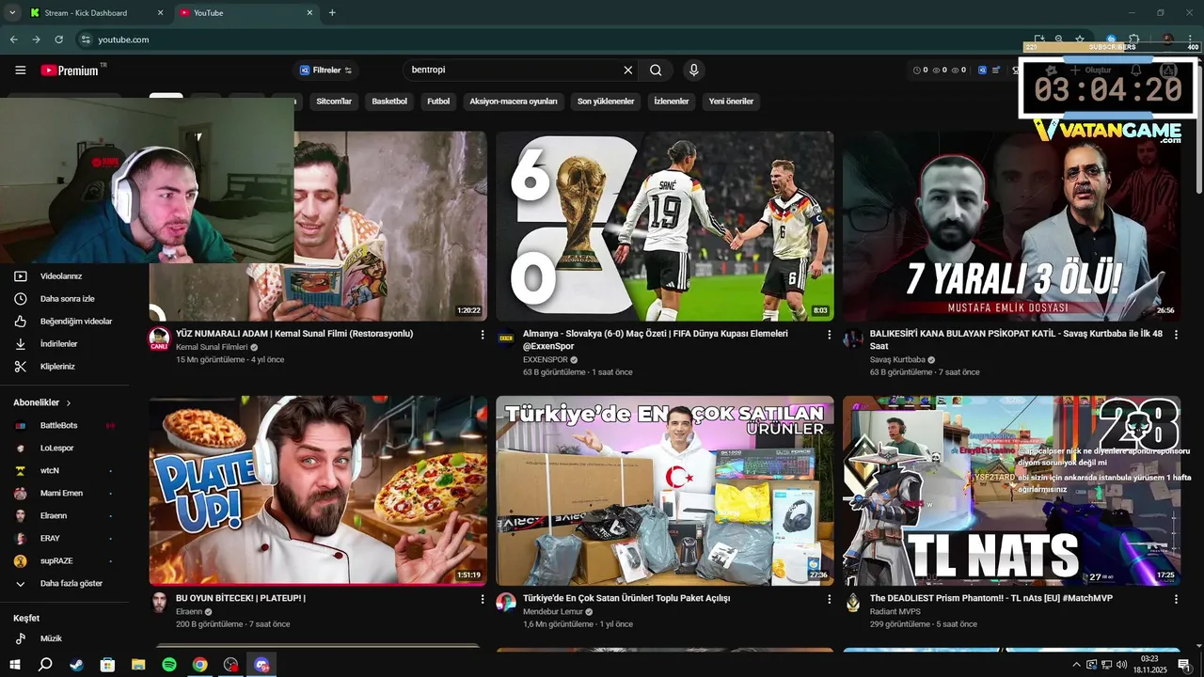Open Chrome tab search dropdown arrow

pos(12,12)
